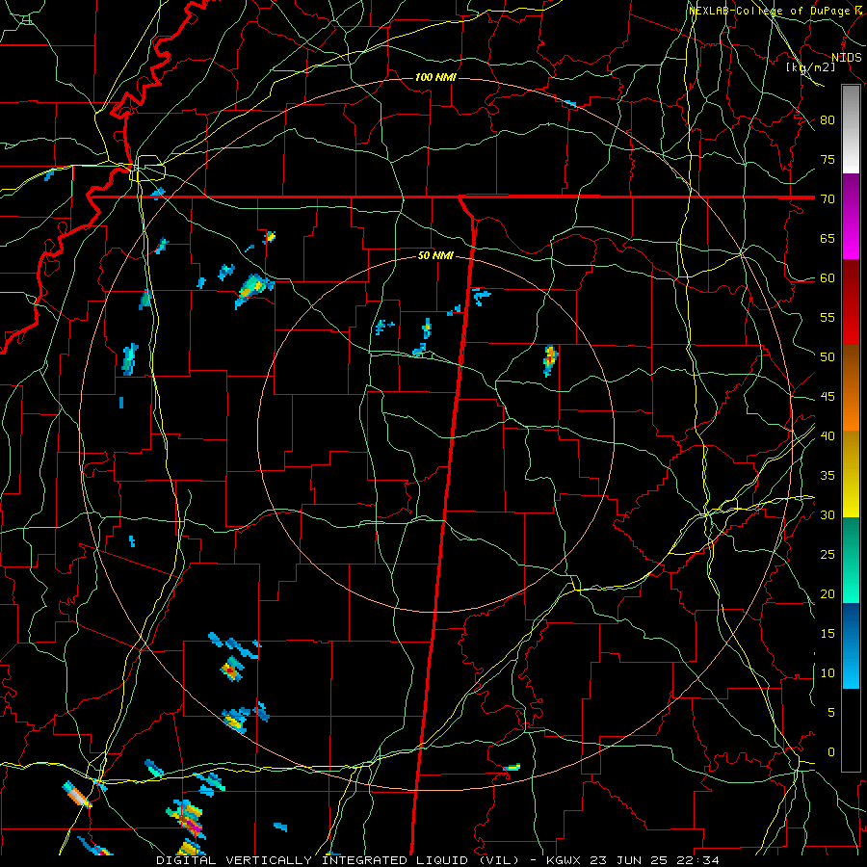Click the red segment of the color scale
The image size is (867, 867).
point(851,303)
